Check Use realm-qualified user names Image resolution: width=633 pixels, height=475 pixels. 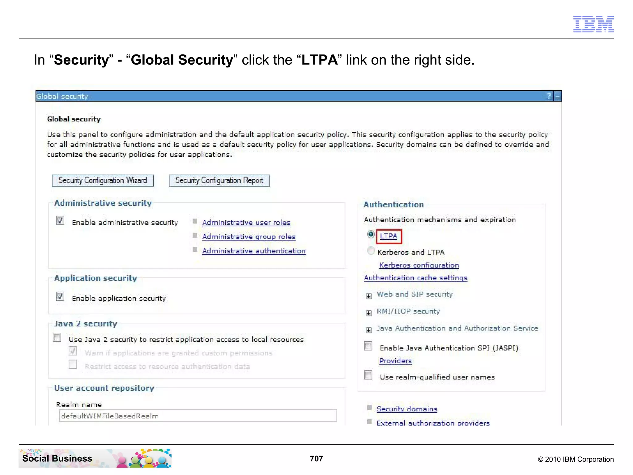coord(368,375)
